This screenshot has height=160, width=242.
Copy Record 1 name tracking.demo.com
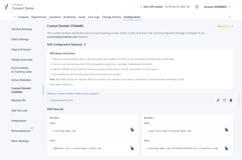tap(132, 130)
